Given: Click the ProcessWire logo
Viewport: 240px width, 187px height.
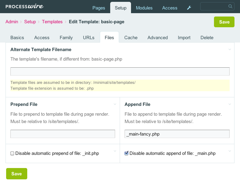Looking at the screenshot, I should [24, 6].
